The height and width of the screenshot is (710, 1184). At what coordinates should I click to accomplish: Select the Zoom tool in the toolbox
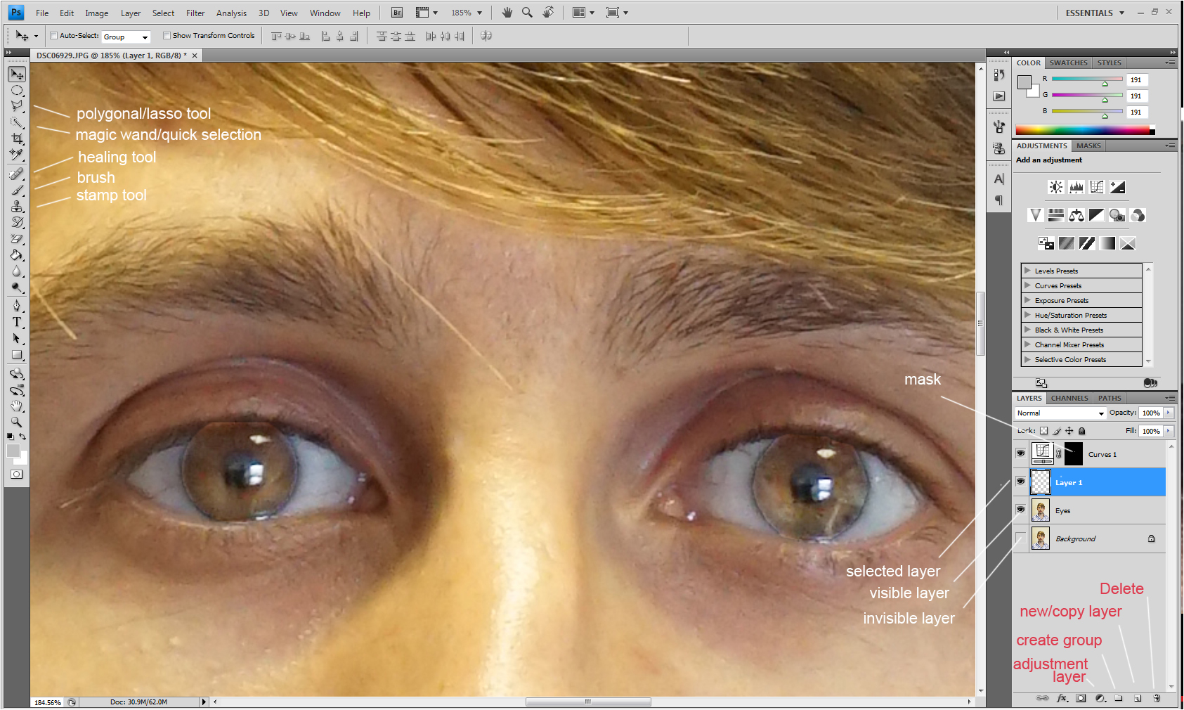[x=17, y=422]
